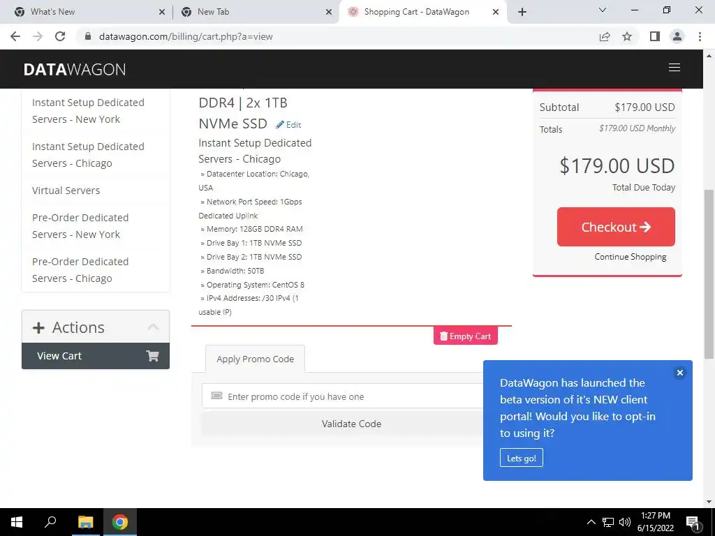
Task: Open the DataWagon hamburger menu
Action: [x=674, y=68]
